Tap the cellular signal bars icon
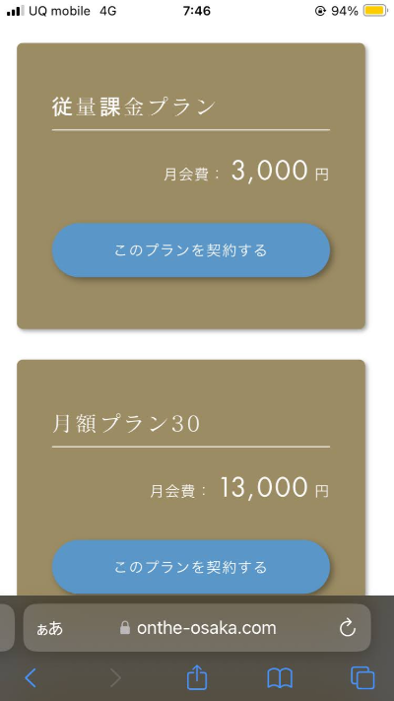The width and height of the screenshot is (394, 701). coord(15,11)
